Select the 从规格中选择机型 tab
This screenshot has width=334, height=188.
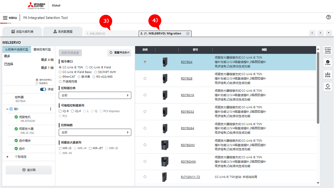(17, 49)
